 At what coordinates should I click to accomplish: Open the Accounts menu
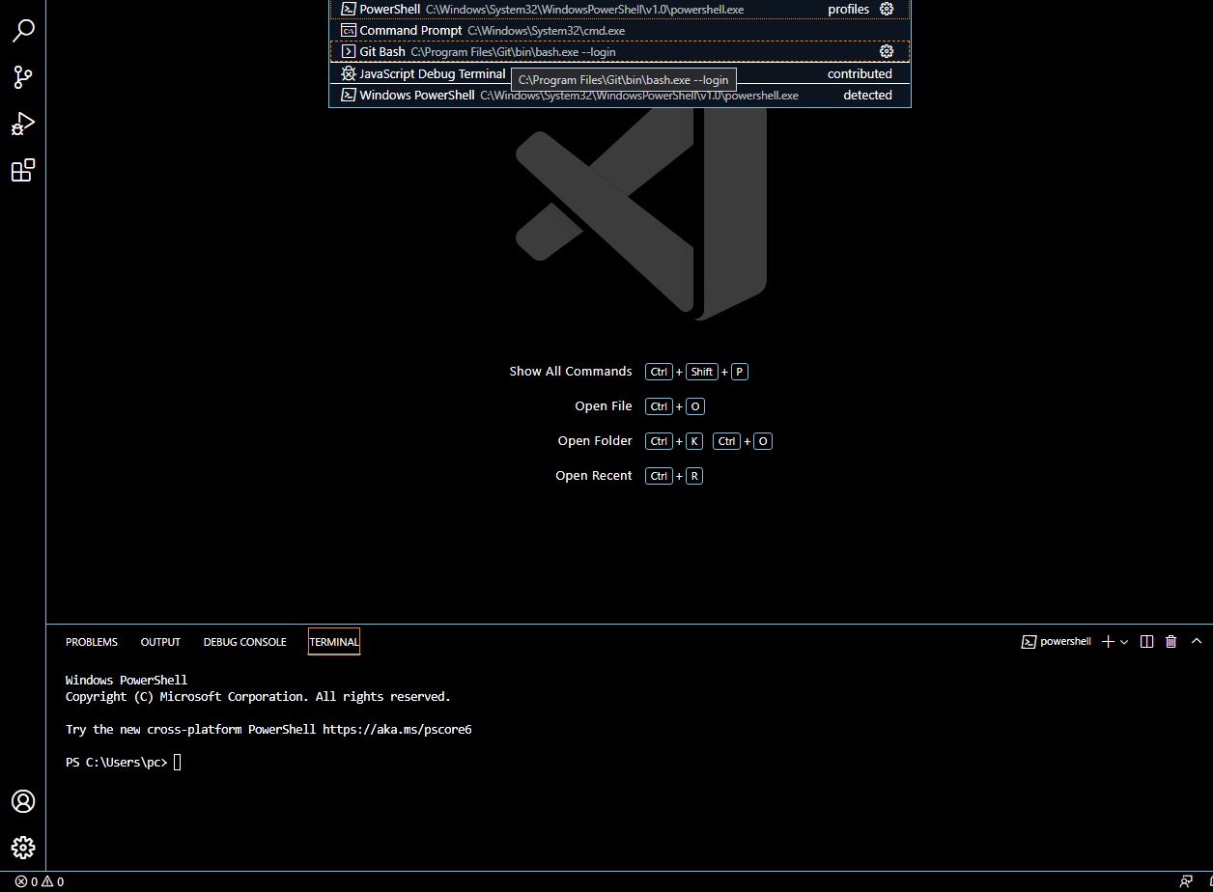[23, 801]
